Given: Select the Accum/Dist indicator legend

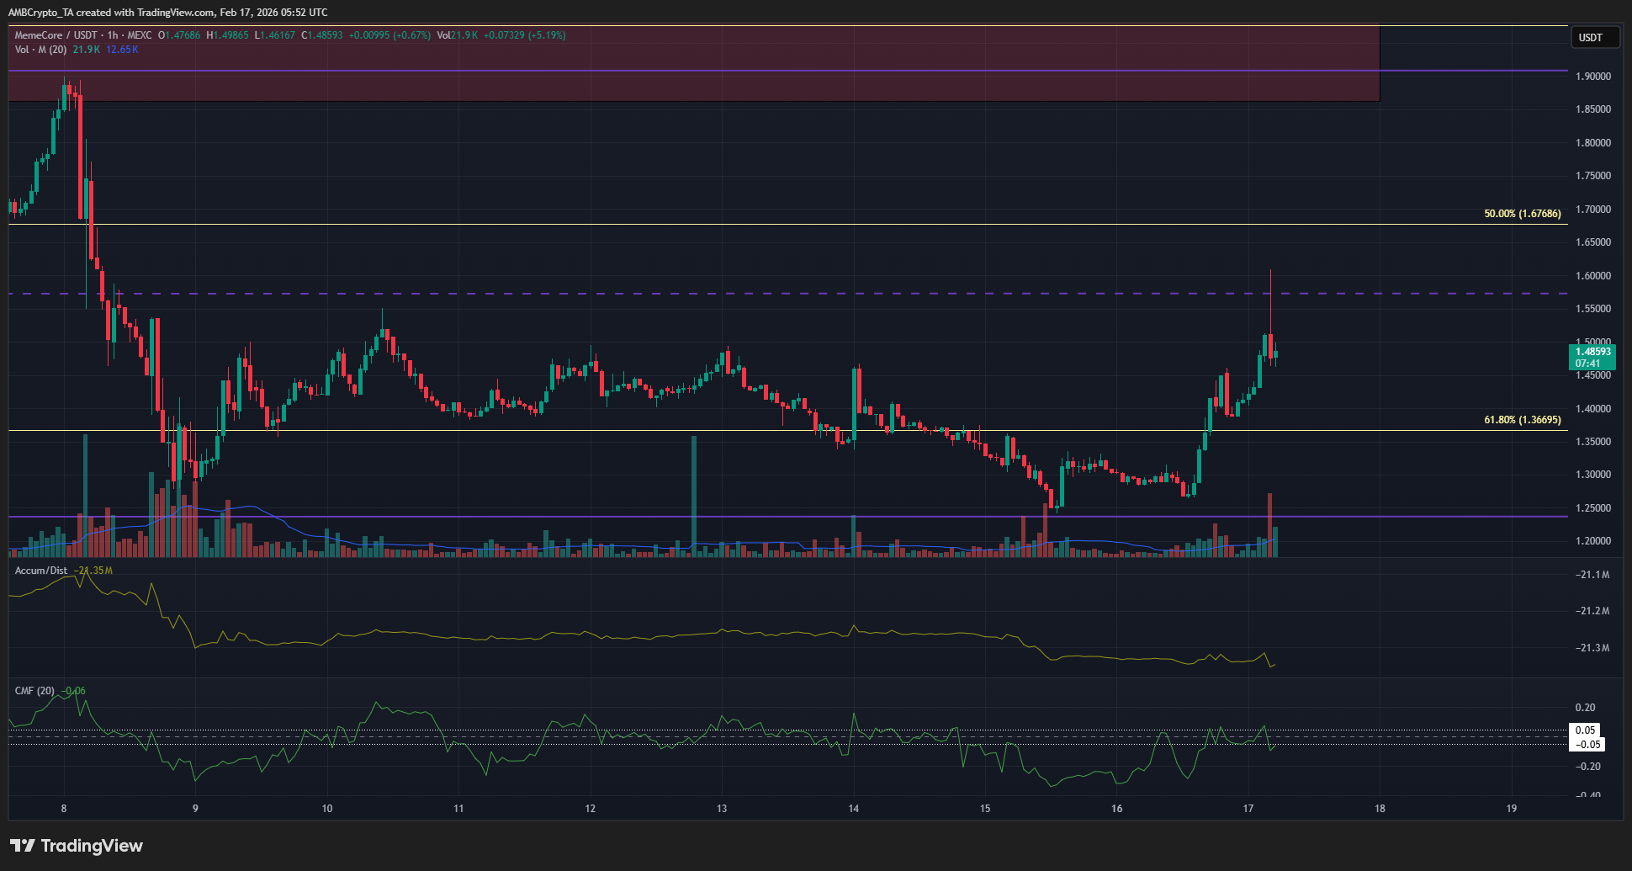Looking at the screenshot, I should (40, 571).
